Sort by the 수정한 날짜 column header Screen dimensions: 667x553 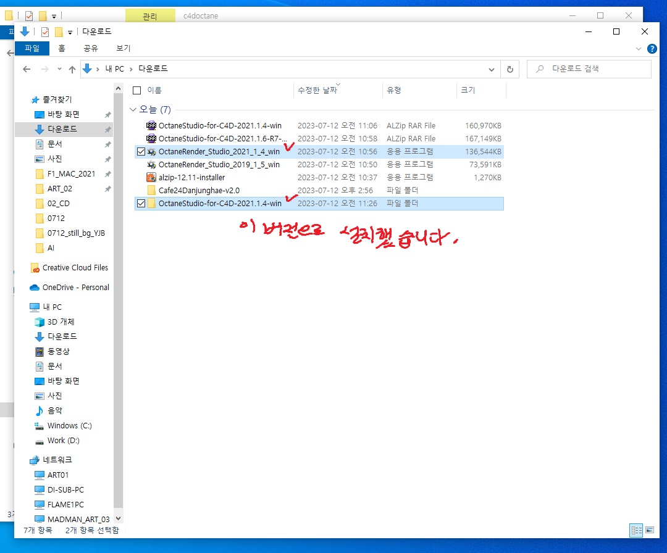coord(317,90)
